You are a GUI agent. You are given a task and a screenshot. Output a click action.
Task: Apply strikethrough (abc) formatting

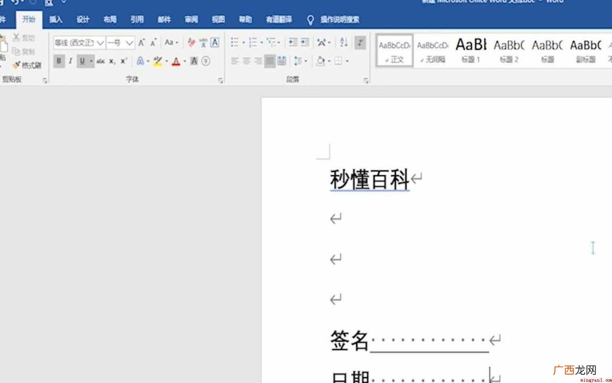[101, 61]
